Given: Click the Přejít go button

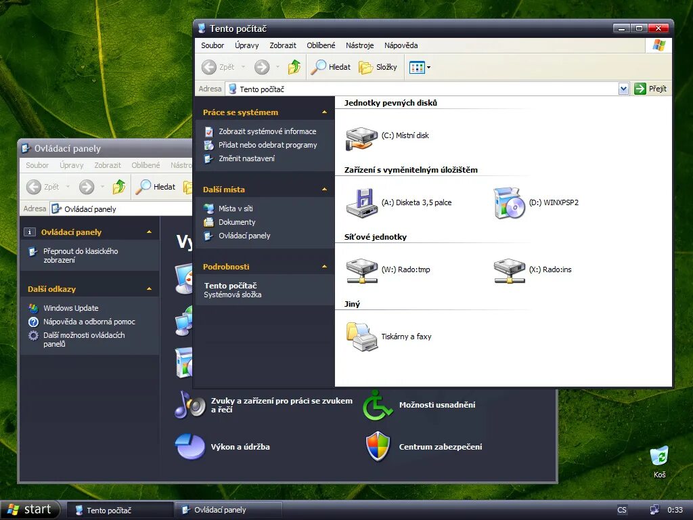Looking at the screenshot, I should click(650, 89).
